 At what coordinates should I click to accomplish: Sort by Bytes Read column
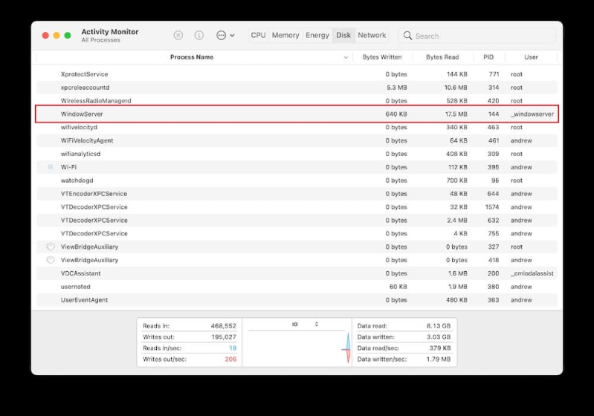(x=442, y=57)
